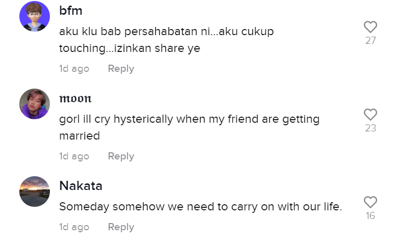Heart Nakata's comment
399x245 pixels.
(x=370, y=202)
